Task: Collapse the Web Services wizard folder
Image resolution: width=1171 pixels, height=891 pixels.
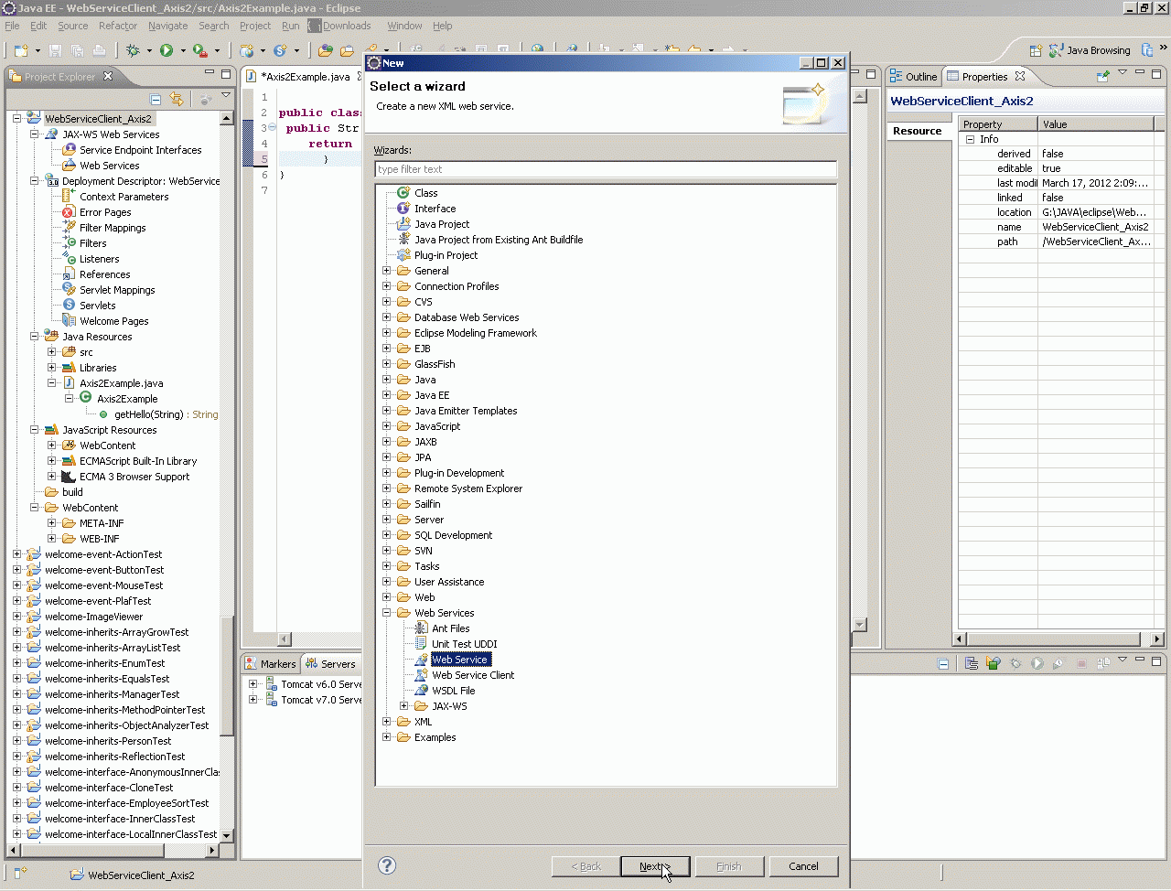Action: click(x=386, y=613)
